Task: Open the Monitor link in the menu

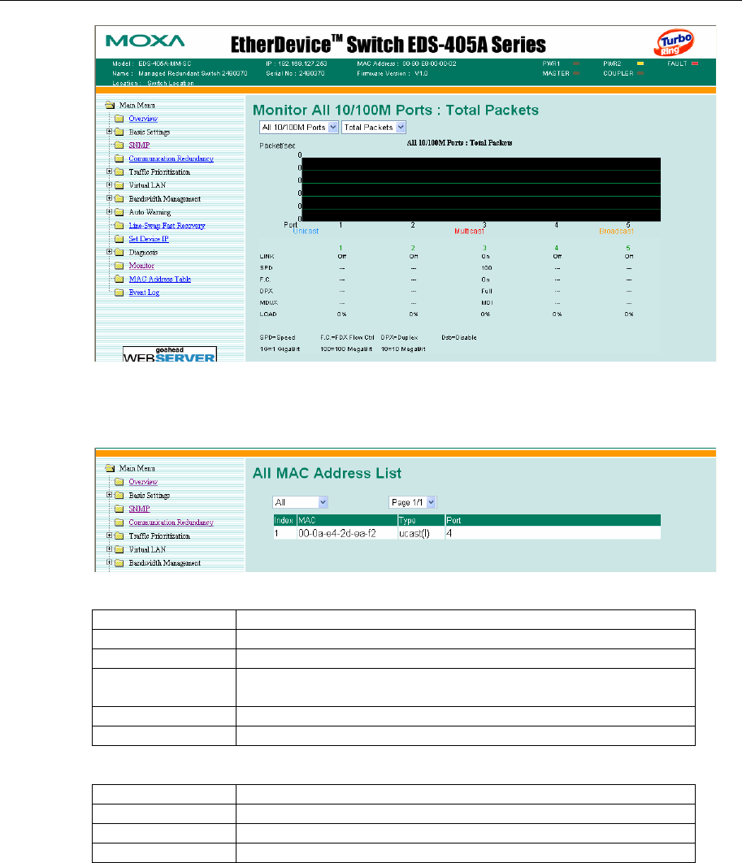Action: [x=141, y=266]
